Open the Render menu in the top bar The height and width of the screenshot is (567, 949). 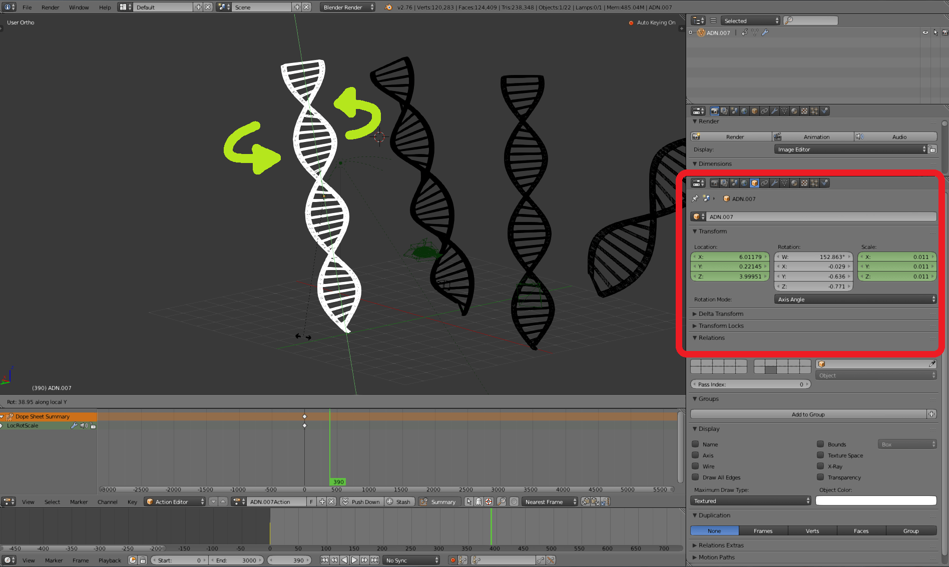[x=50, y=7]
